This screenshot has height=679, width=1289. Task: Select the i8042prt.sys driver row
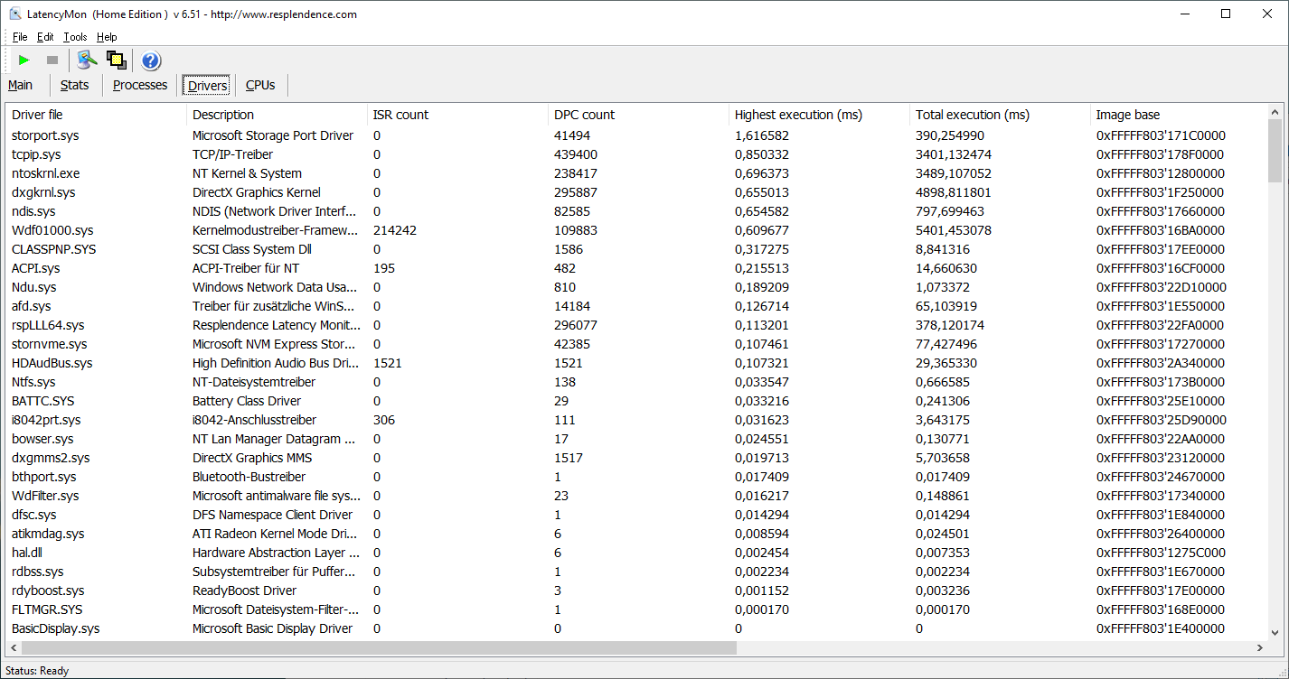636,420
